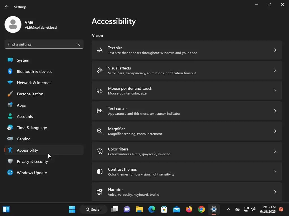This screenshot has height=216, width=289.
Task: Click the Personalization paintbrush icon
Action: pos(10,94)
